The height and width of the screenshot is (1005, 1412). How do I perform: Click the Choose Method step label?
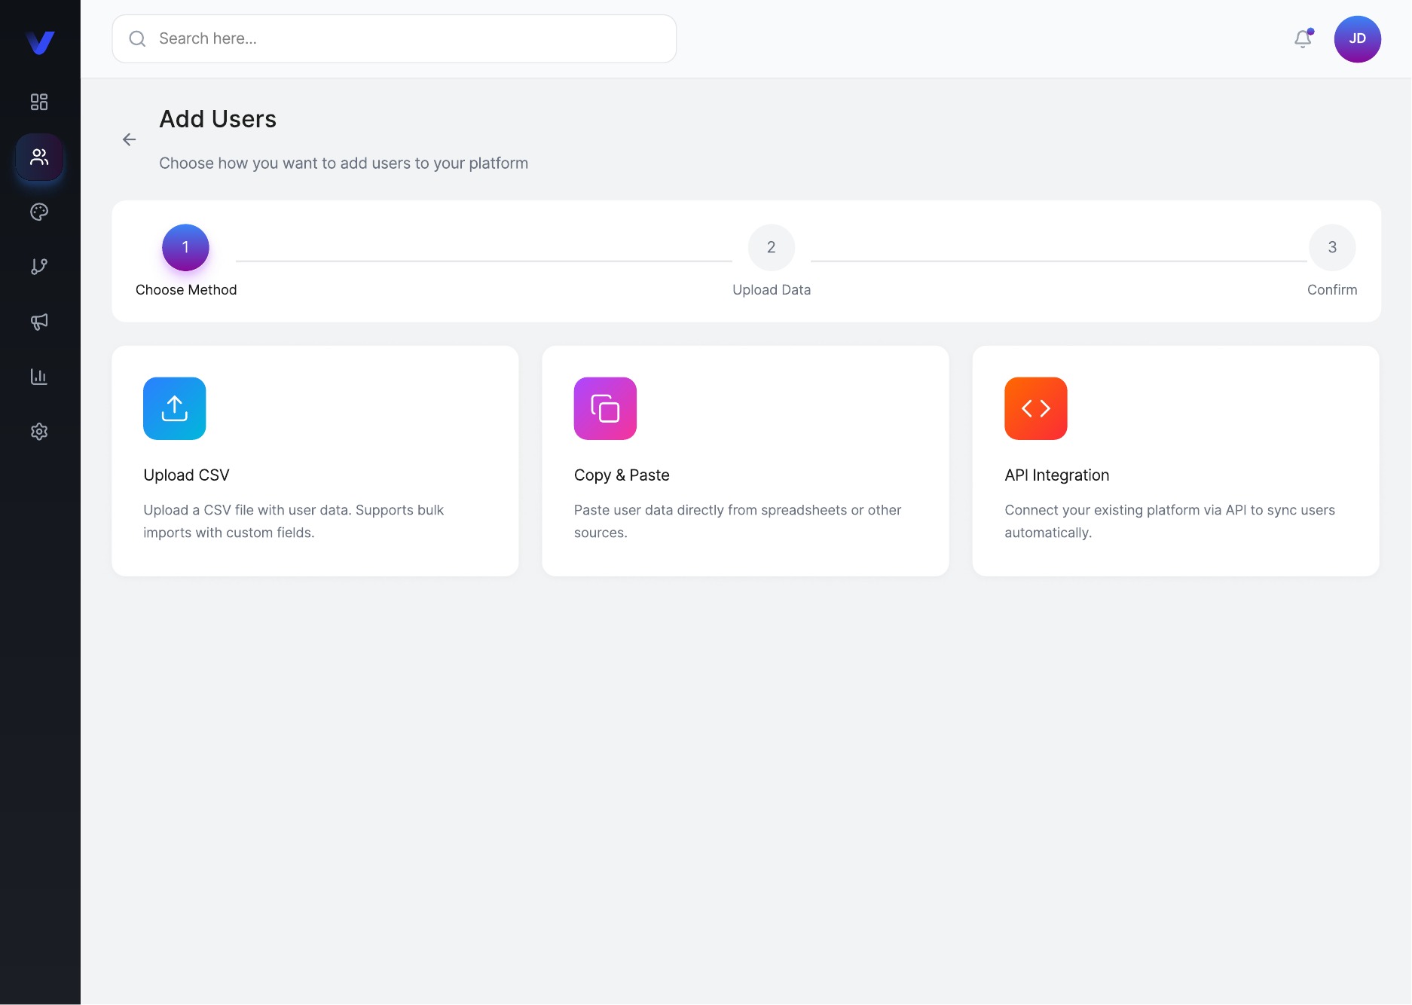point(186,290)
